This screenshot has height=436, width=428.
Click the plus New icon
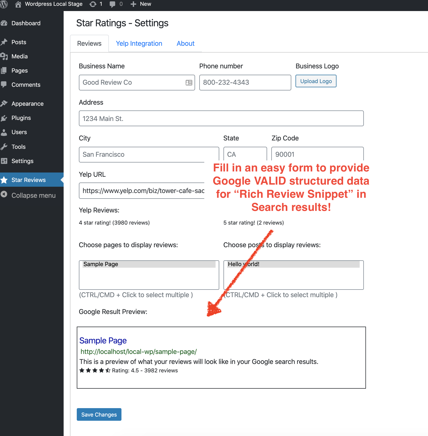pos(133,4)
